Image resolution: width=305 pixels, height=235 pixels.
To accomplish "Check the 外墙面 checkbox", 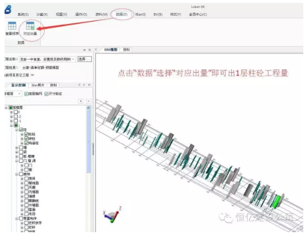I will click(26, 205).
